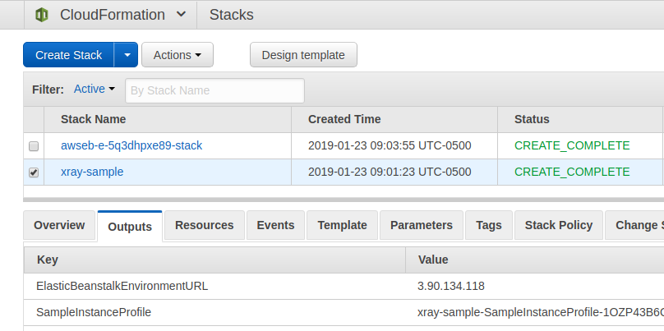Click the CloudFormation service logo icon

(x=41, y=15)
